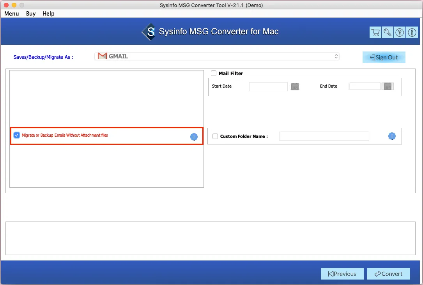Screen dimensions: 423x285
Task: Open the Menu menu
Action: pos(12,14)
